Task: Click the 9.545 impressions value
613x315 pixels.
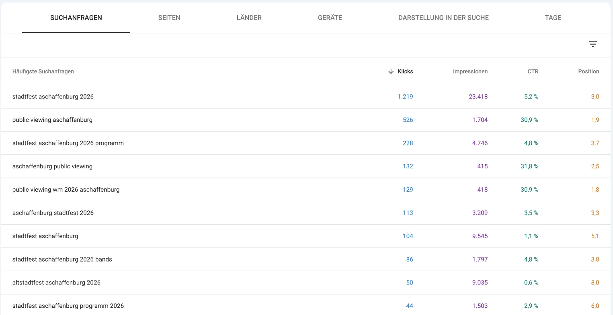Action: 480,236
